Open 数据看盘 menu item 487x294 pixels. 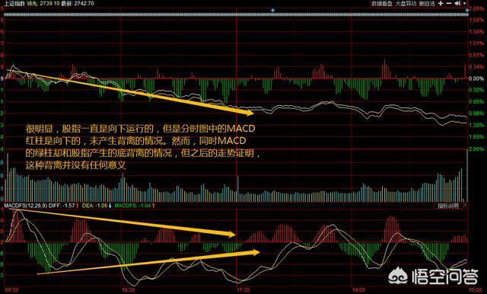click(382, 4)
